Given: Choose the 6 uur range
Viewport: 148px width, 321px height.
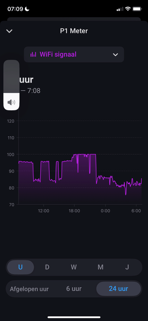Looking at the screenshot, I should pyautogui.click(x=74, y=288).
